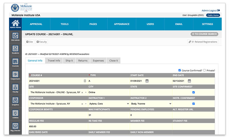Toggle Instr. Confirmed checkbox

click(193, 104)
